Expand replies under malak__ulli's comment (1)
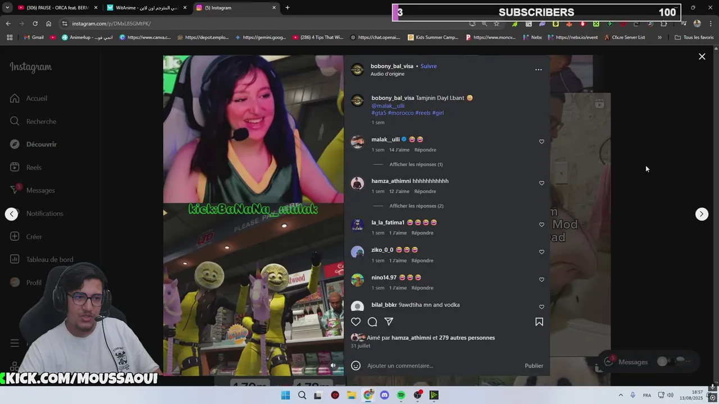 416,164
